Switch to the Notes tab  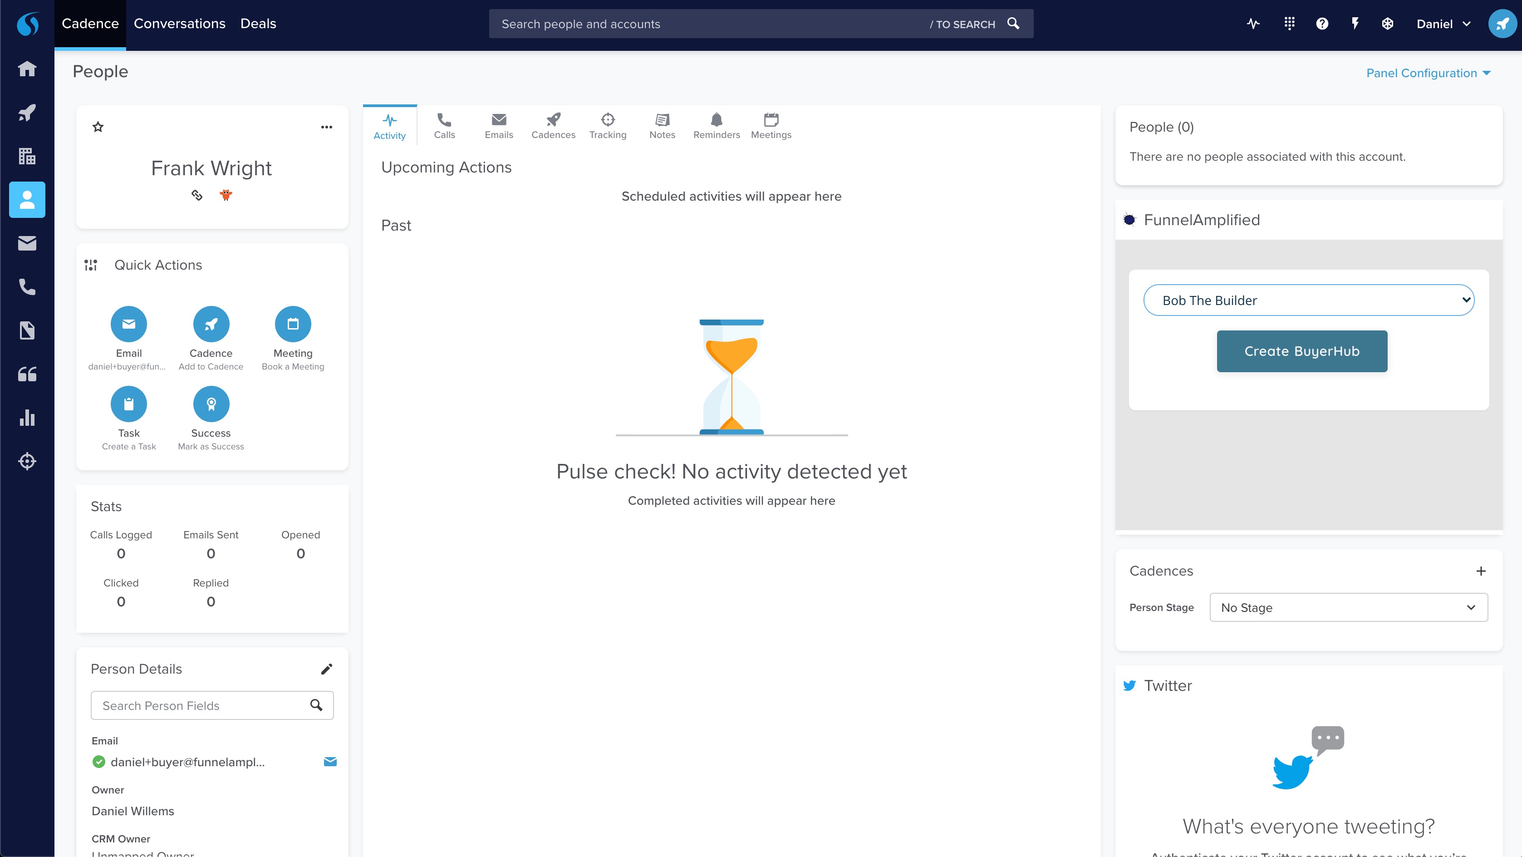[x=662, y=126]
